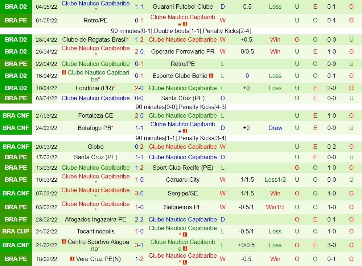Viewport: 362px width, 266px height.
Task: Select the 3-1 score on 21/02/22
Action: click(x=139, y=245)
